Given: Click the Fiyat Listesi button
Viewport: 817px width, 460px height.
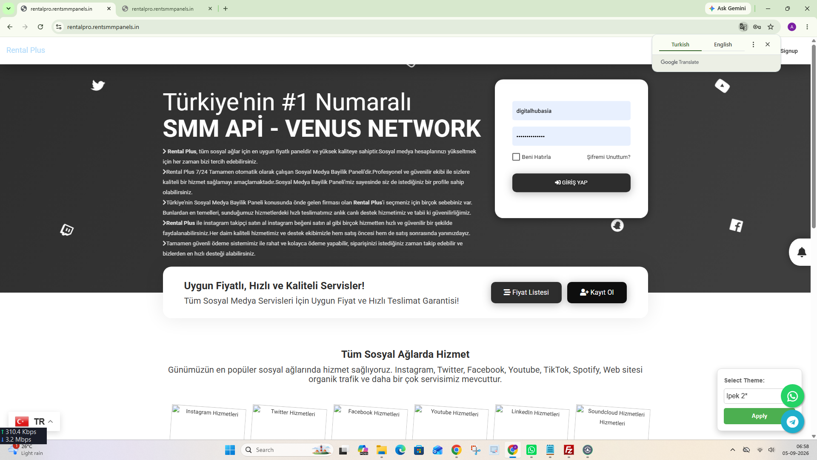Looking at the screenshot, I should 526,293.
